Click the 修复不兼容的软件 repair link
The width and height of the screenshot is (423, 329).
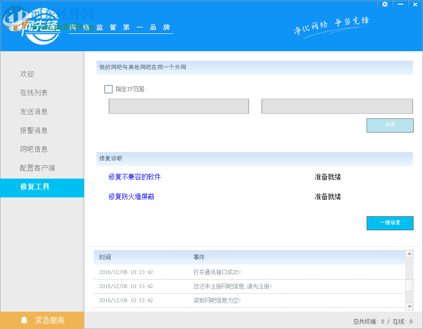click(x=134, y=177)
